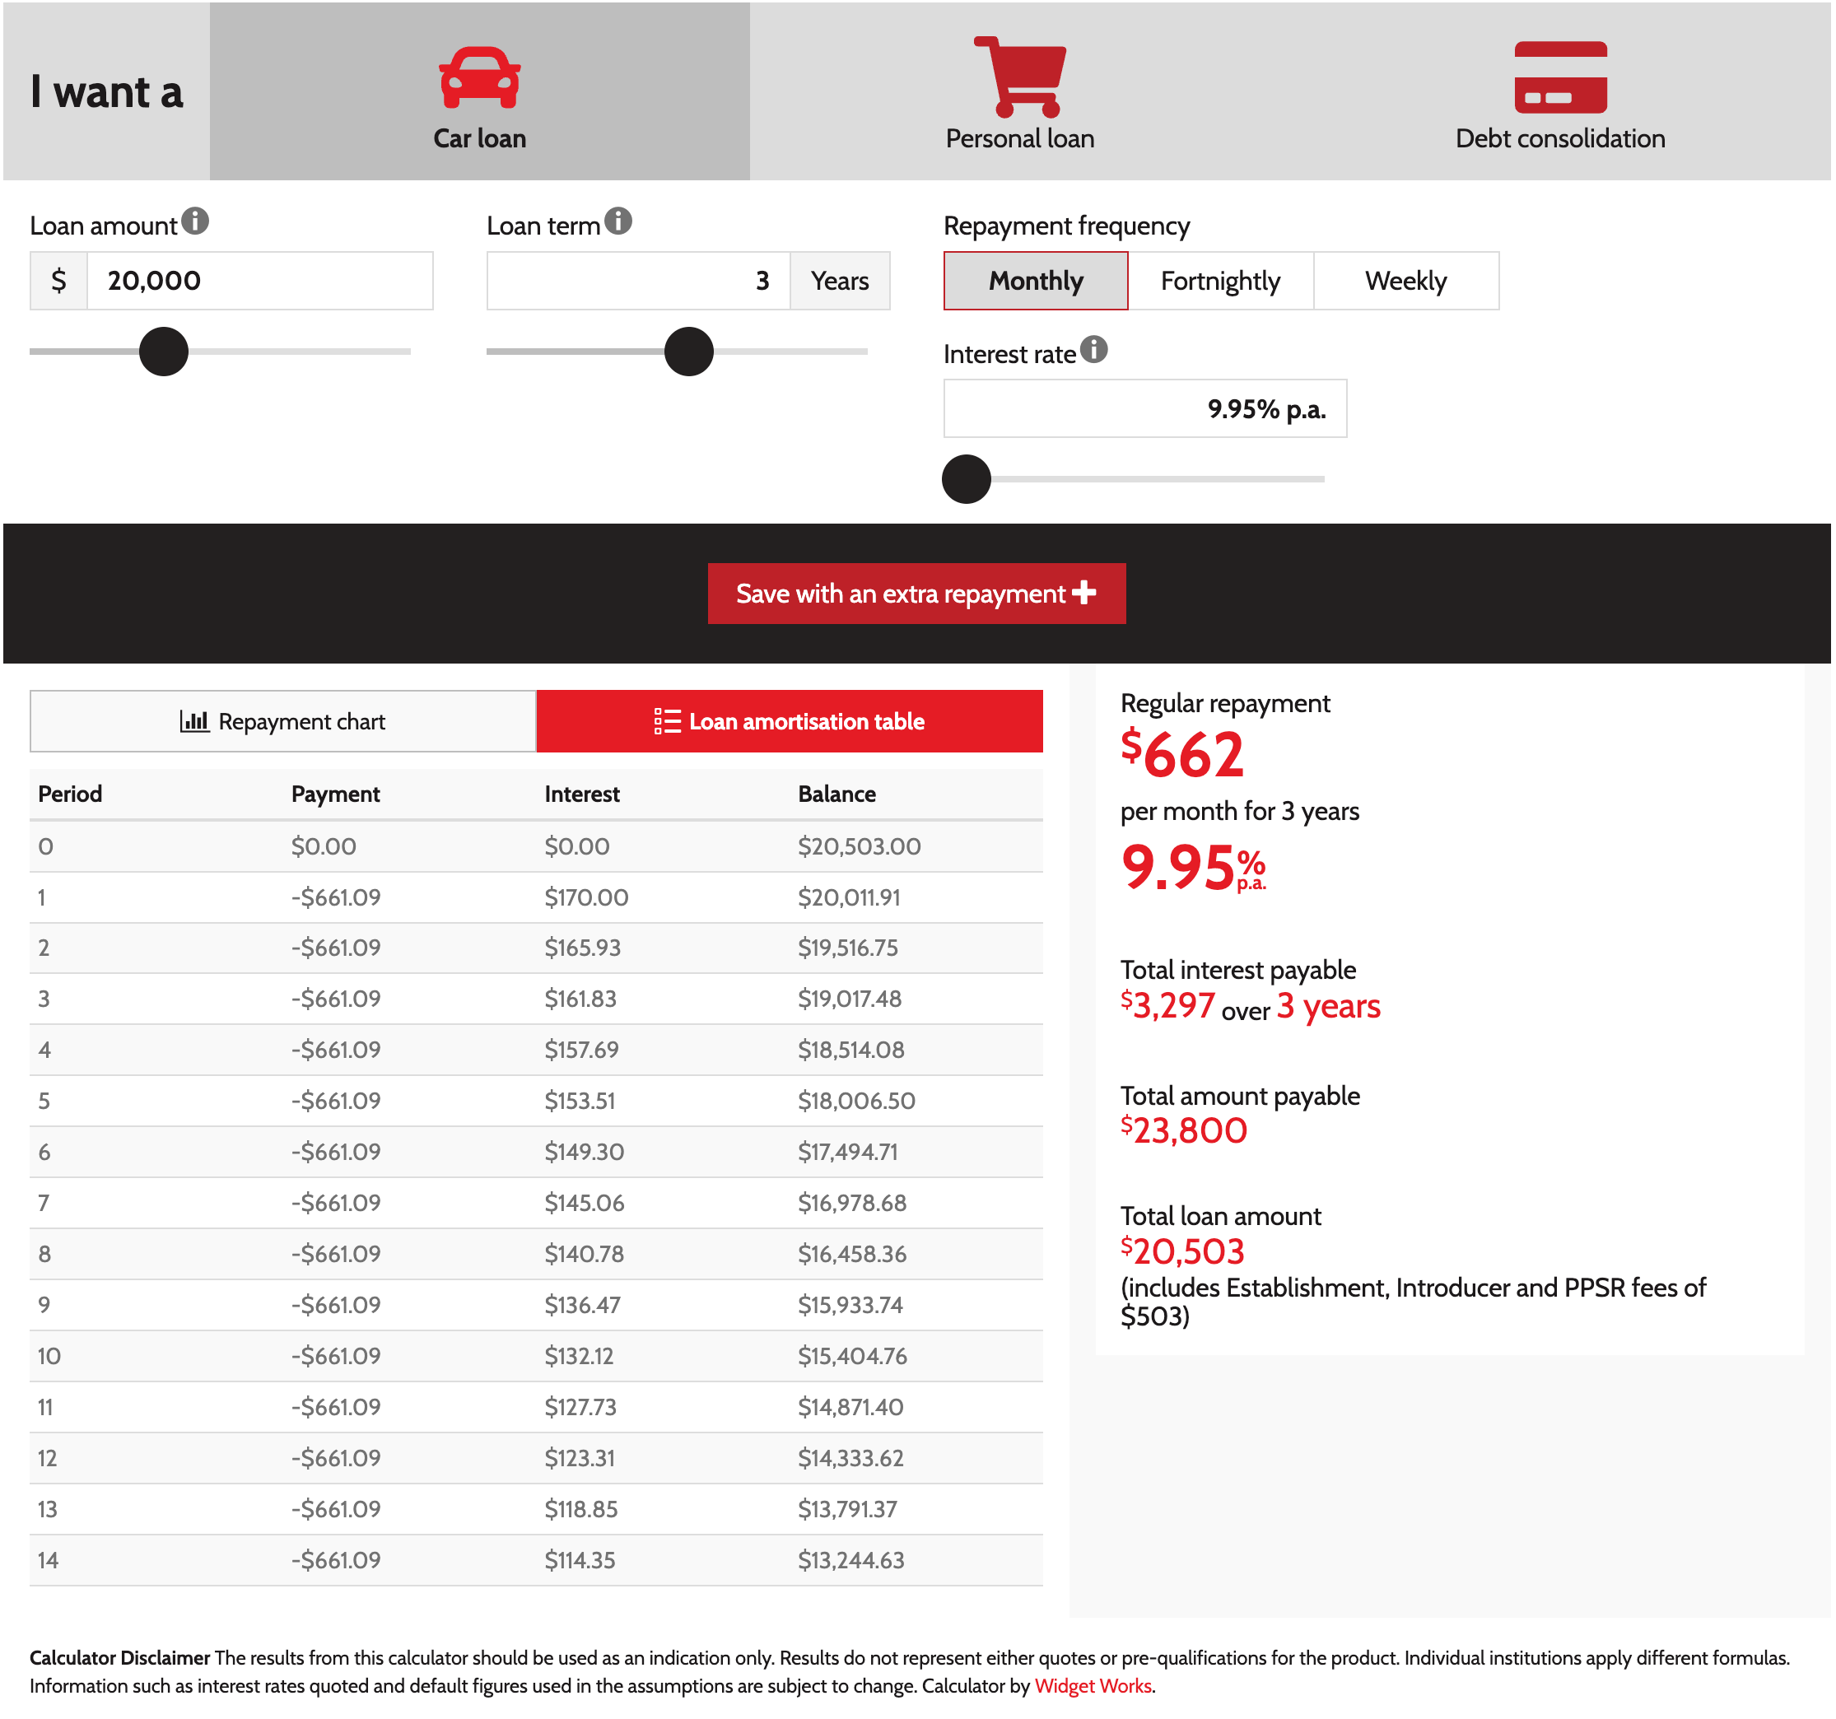Screen dimensions: 1836x1719
Task: Click the Interest rate slider handle
Action: (x=966, y=478)
